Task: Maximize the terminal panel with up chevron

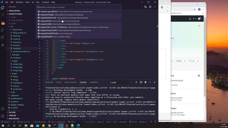Action: (x=150, y=82)
